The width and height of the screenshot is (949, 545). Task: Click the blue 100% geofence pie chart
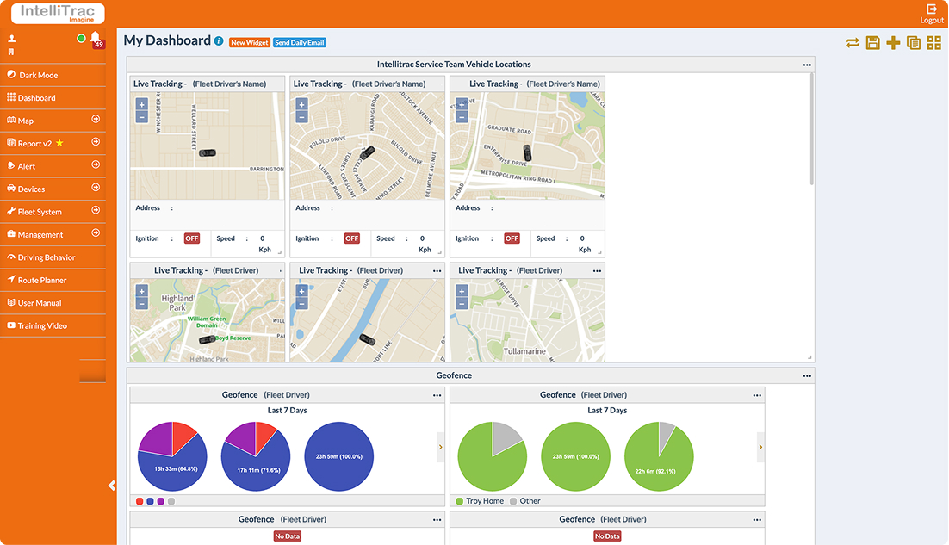338,456
